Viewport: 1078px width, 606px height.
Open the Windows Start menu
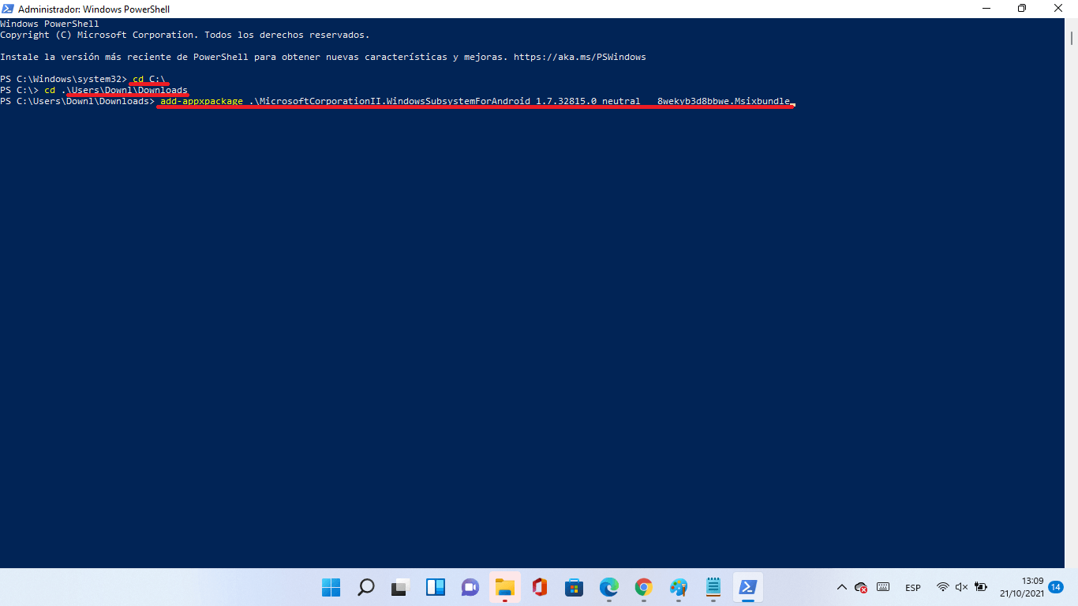(x=331, y=587)
